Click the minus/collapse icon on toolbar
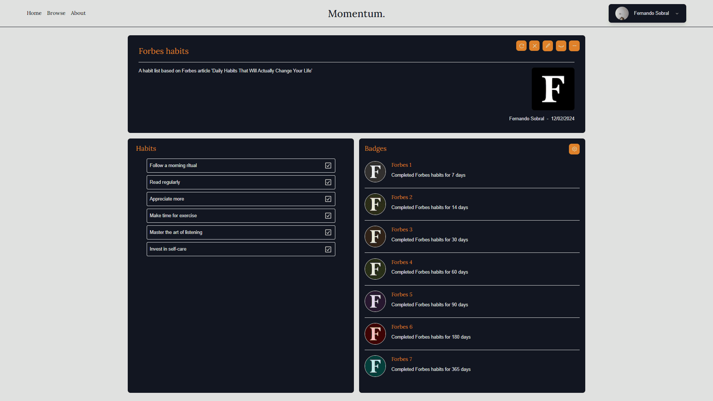This screenshot has height=401, width=713. tap(574, 46)
